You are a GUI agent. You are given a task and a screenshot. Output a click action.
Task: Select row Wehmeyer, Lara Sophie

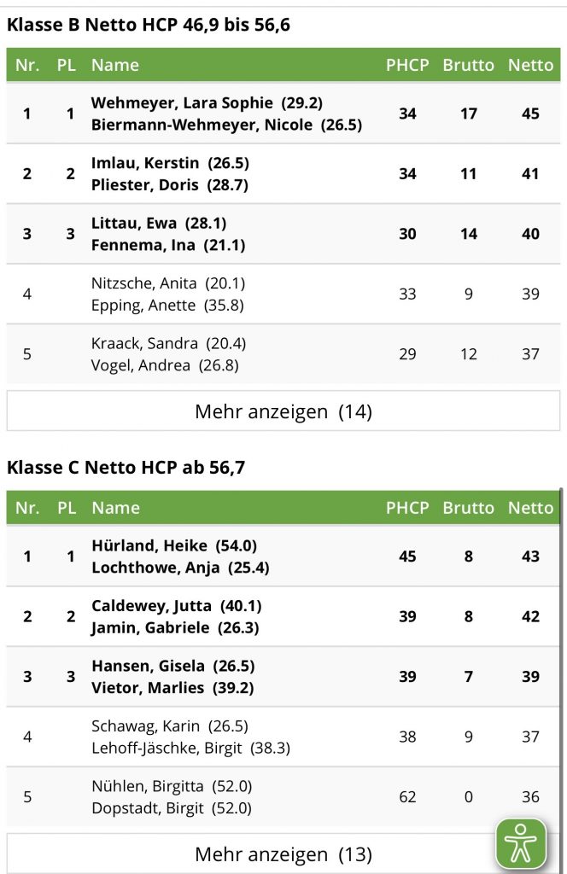pyautogui.click(x=283, y=114)
